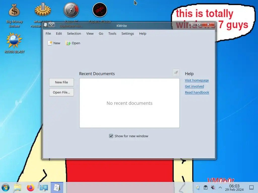Launch the file manager from the taskbar

[x=18, y=187]
